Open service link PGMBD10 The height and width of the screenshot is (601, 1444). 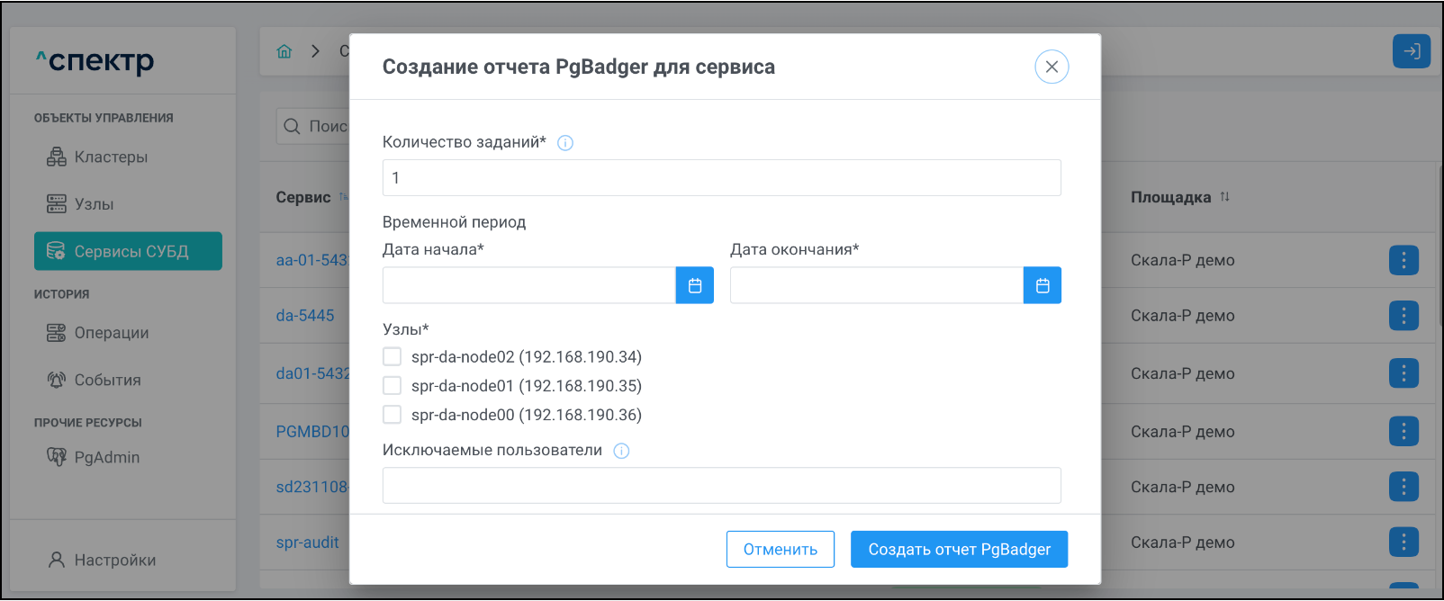pyautogui.click(x=312, y=432)
